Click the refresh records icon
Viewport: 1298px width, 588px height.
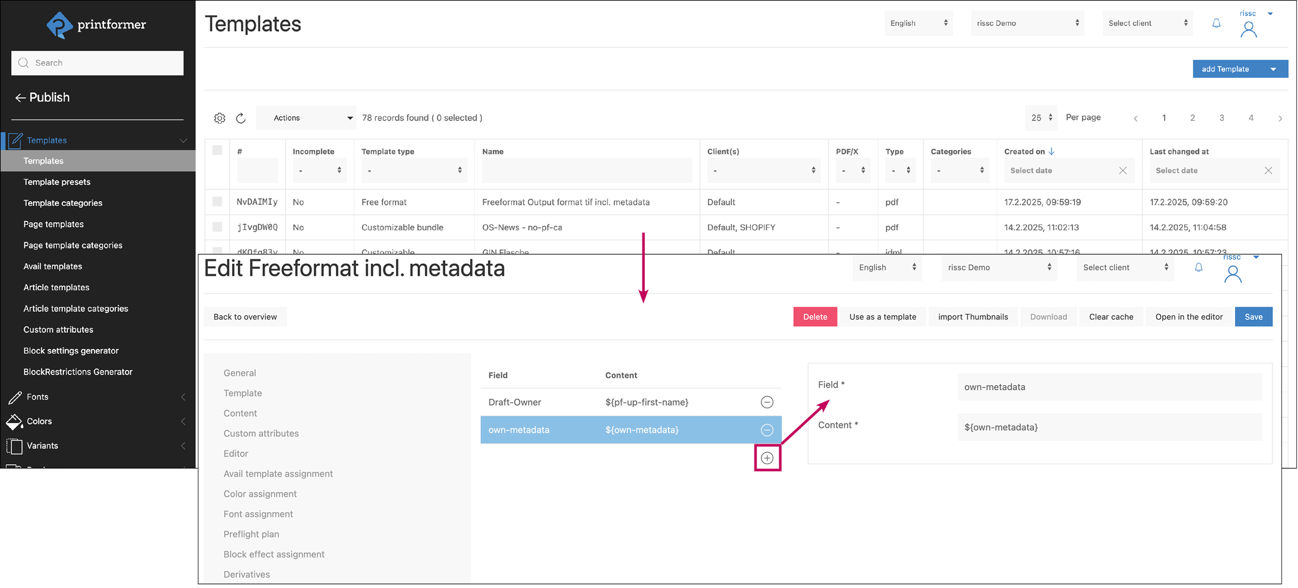tap(241, 118)
